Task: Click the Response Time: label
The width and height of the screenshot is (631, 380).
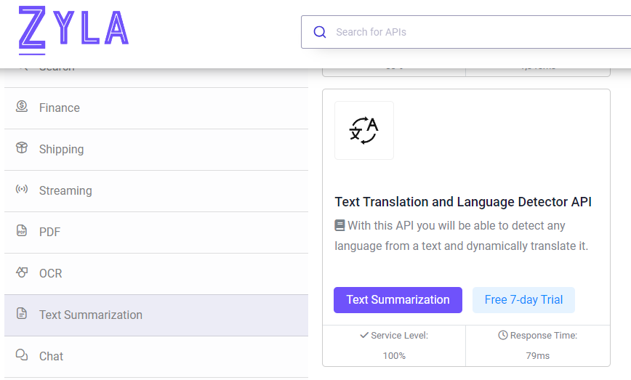Action: [x=544, y=336]
